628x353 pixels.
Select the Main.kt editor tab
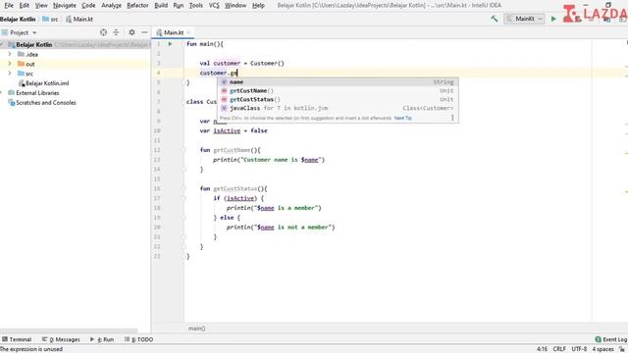click(173, 32)
